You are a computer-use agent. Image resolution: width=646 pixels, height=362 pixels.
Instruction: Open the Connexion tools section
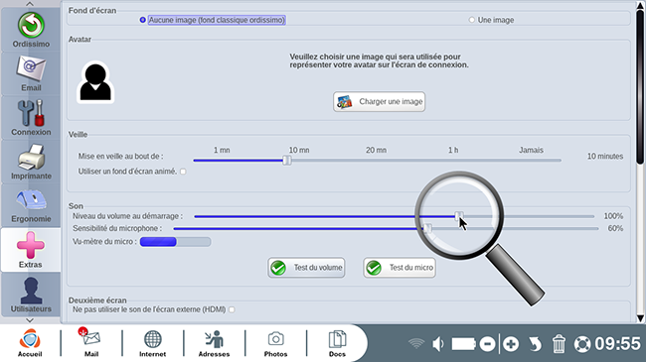(x=31, y=118)
